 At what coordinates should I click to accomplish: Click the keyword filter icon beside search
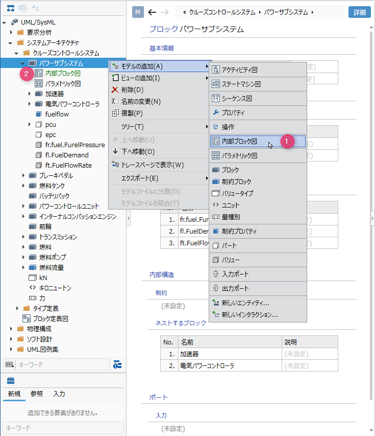pos(9,364)
